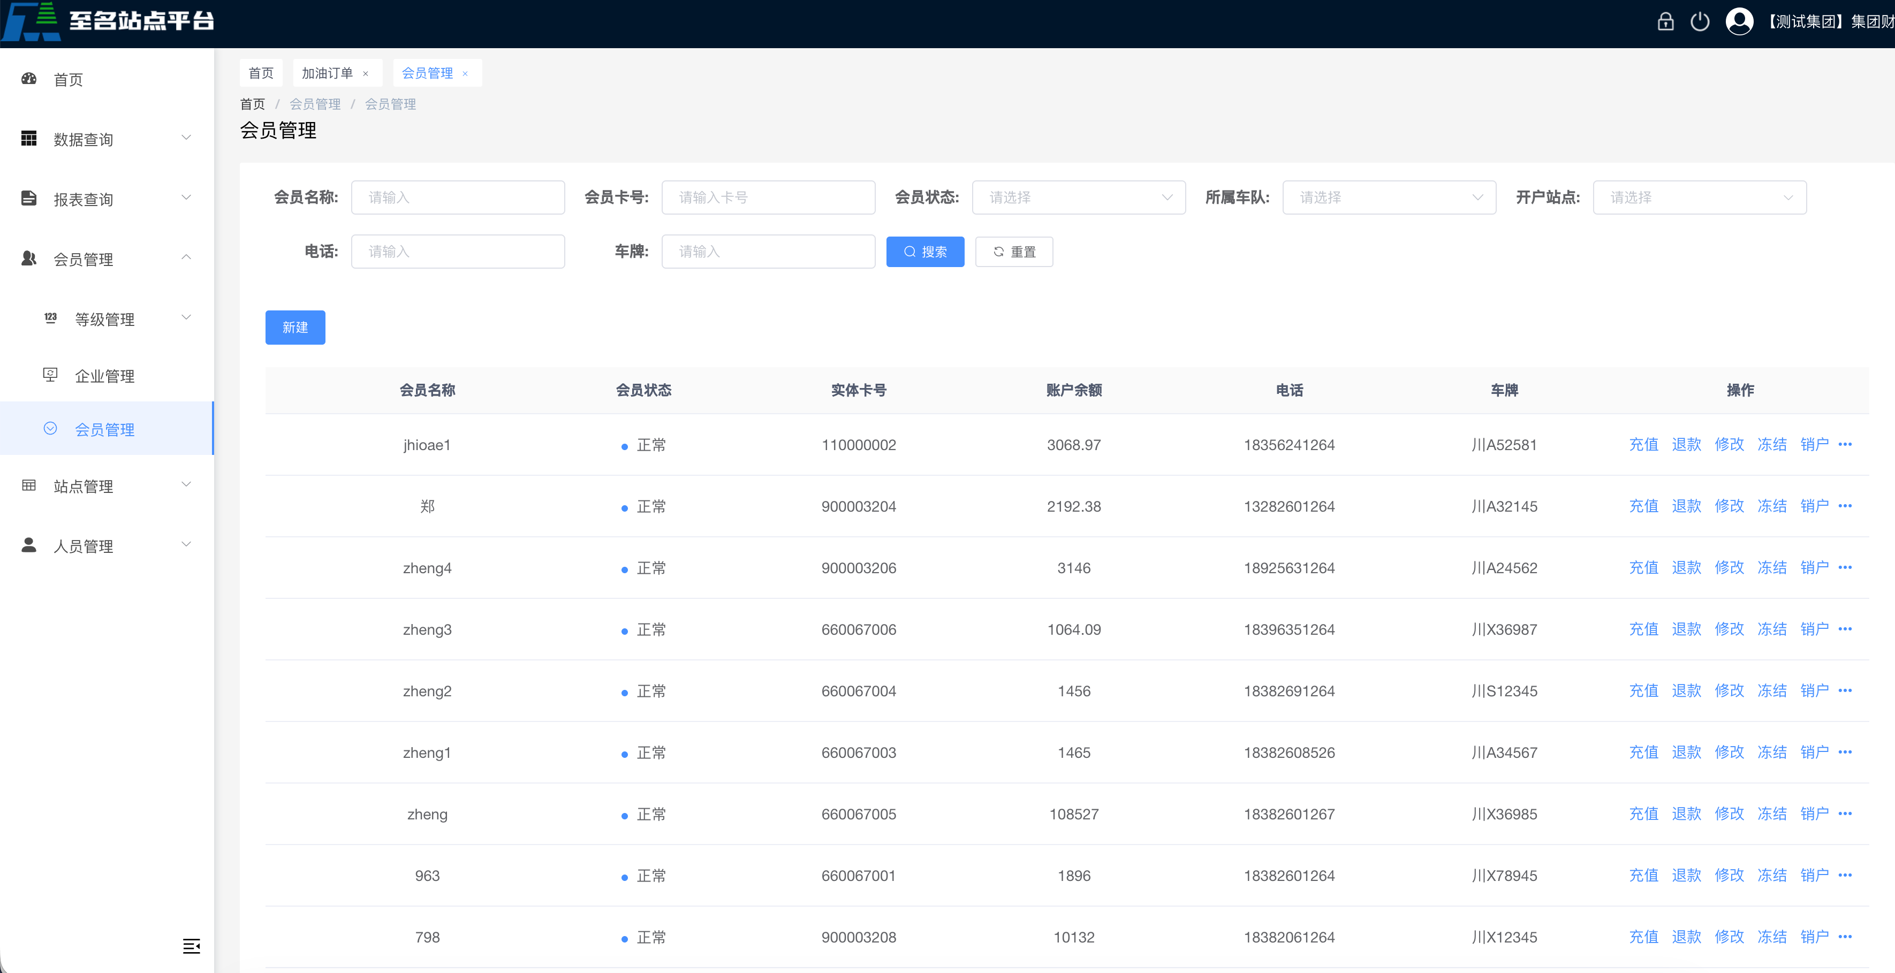
Task: Focus the 车牌 input field
Action: pos(768,252)
